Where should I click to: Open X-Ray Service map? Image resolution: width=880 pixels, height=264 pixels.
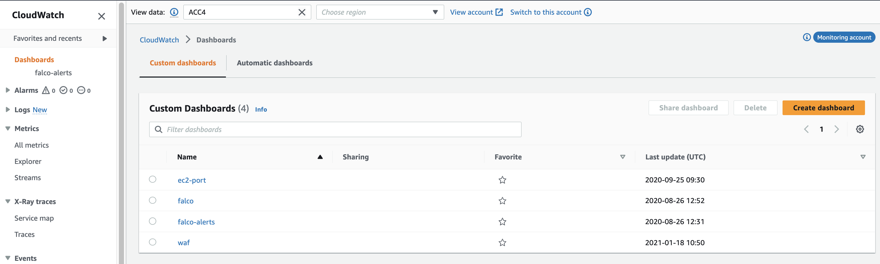(34, 218)
